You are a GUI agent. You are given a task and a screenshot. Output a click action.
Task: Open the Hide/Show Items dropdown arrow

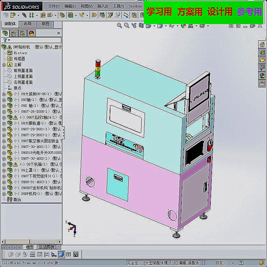(x=177, y=26)
